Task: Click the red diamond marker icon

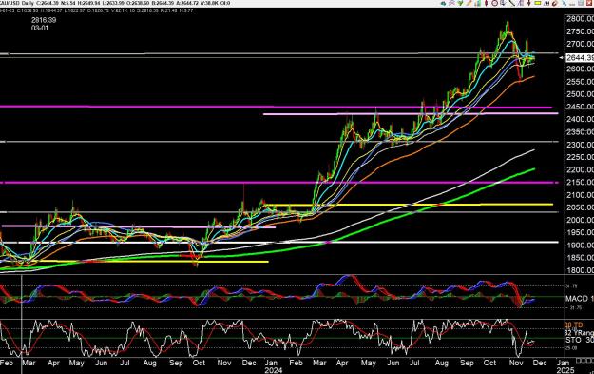Action: tap(486, 3)
